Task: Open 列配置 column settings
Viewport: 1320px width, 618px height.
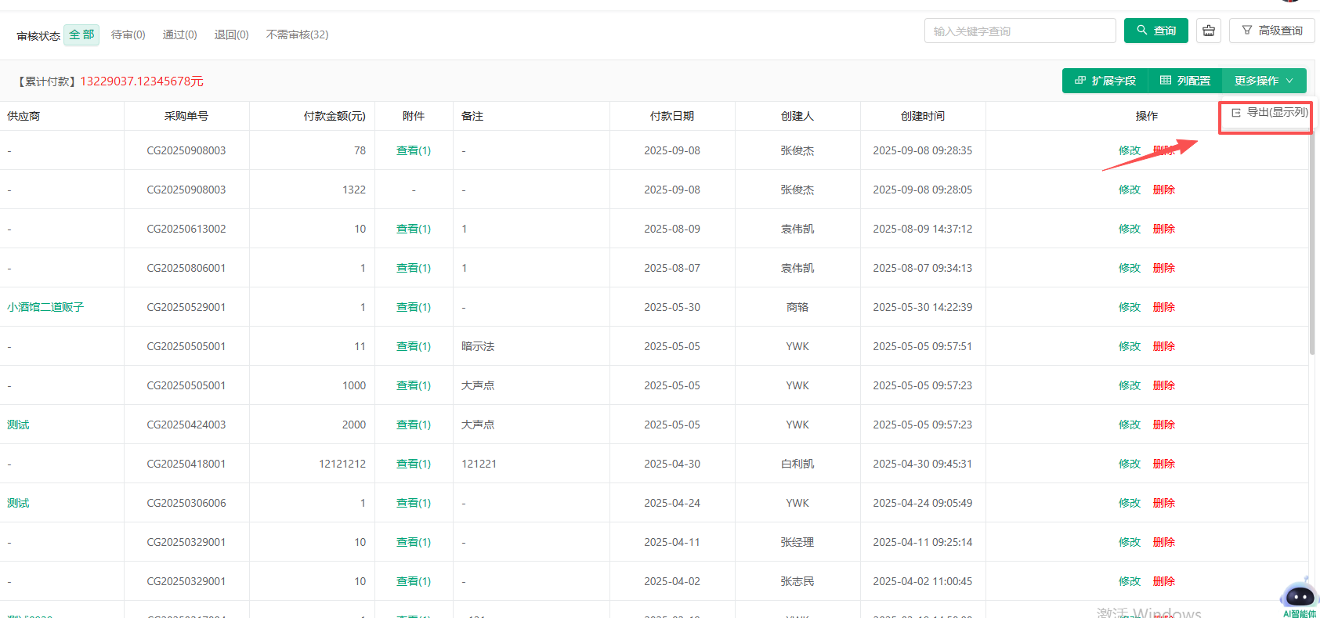Action: point(1184,81)
